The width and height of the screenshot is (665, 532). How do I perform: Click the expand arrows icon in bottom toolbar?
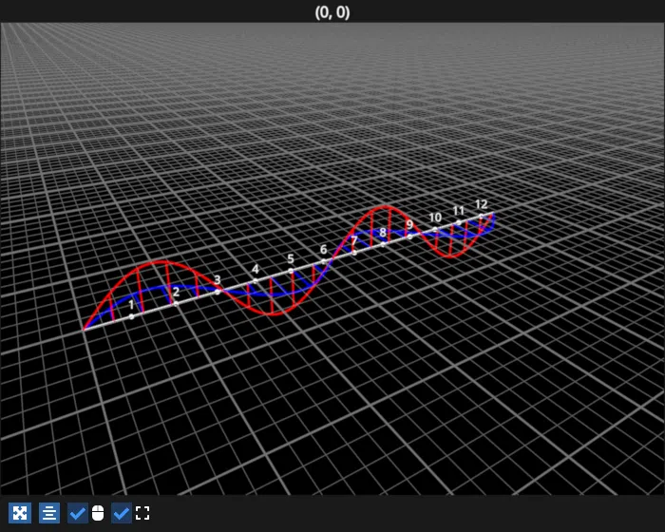click(19, 513)
